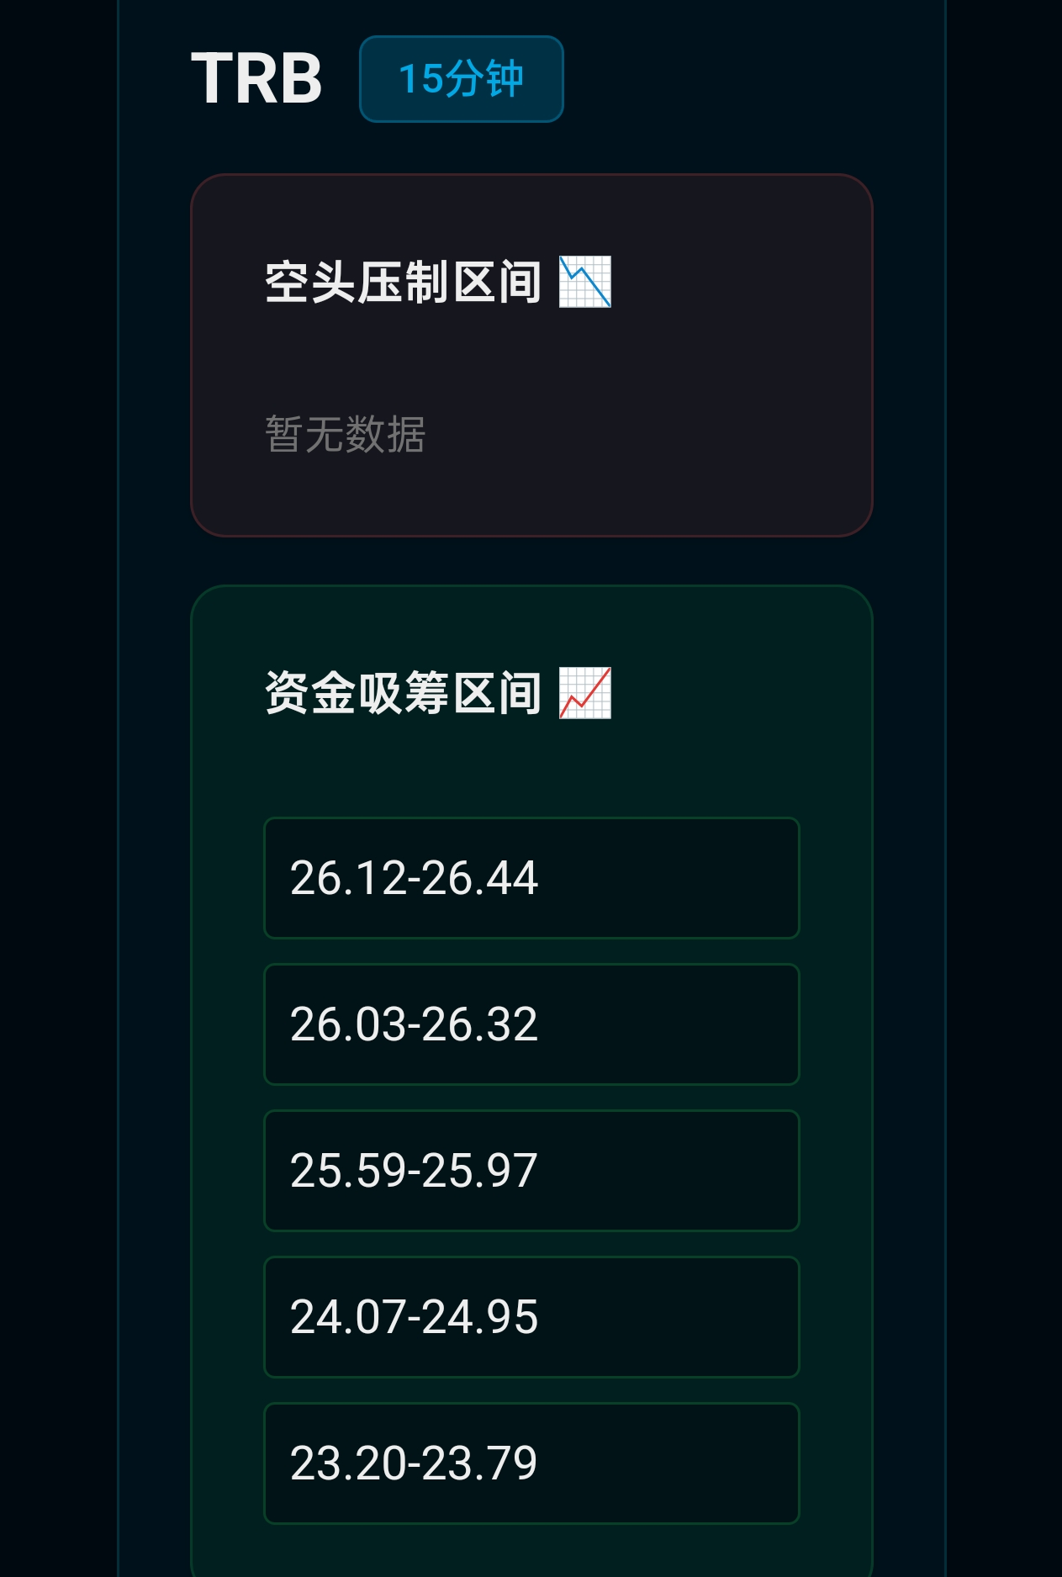Click the 资金吸筹区间 heading
Screen dimensions: 1062x1577
pos(404,693)
